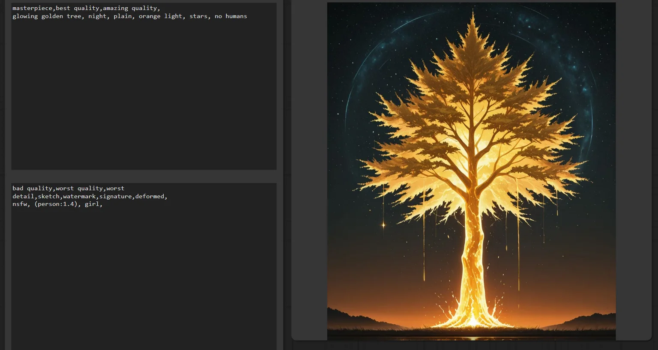Image resolution: width=658 pixels, height=350 pixels.
Task: Click the generated golden tree image
Action: coord(471,171)
